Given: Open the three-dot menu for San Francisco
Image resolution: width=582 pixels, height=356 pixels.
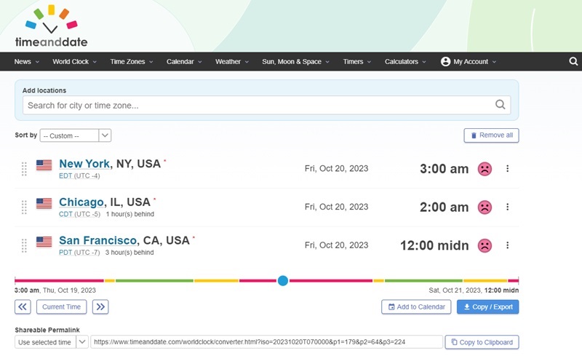Looking at the screenshot, I should 507,245.
